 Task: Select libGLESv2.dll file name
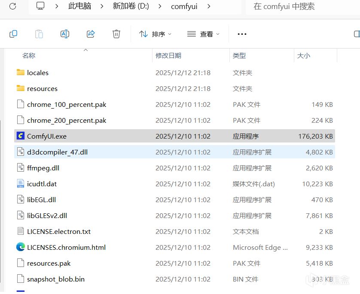pos(47,215)
